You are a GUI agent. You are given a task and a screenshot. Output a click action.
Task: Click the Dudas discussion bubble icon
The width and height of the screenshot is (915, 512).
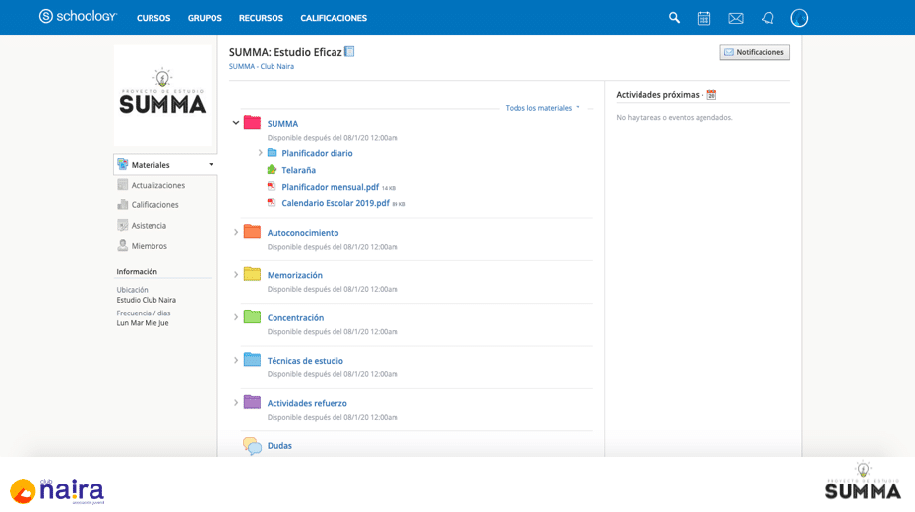coord(252,446)
